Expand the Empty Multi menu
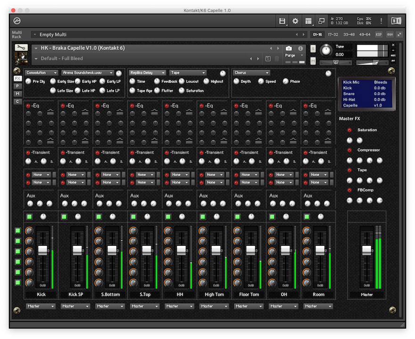This screenshot has height=339, width=415. point(35,35)
